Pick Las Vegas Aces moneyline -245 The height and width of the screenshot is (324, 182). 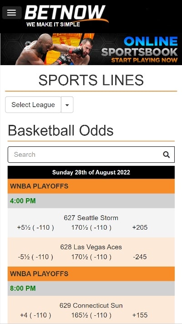[x=140, y=257]
